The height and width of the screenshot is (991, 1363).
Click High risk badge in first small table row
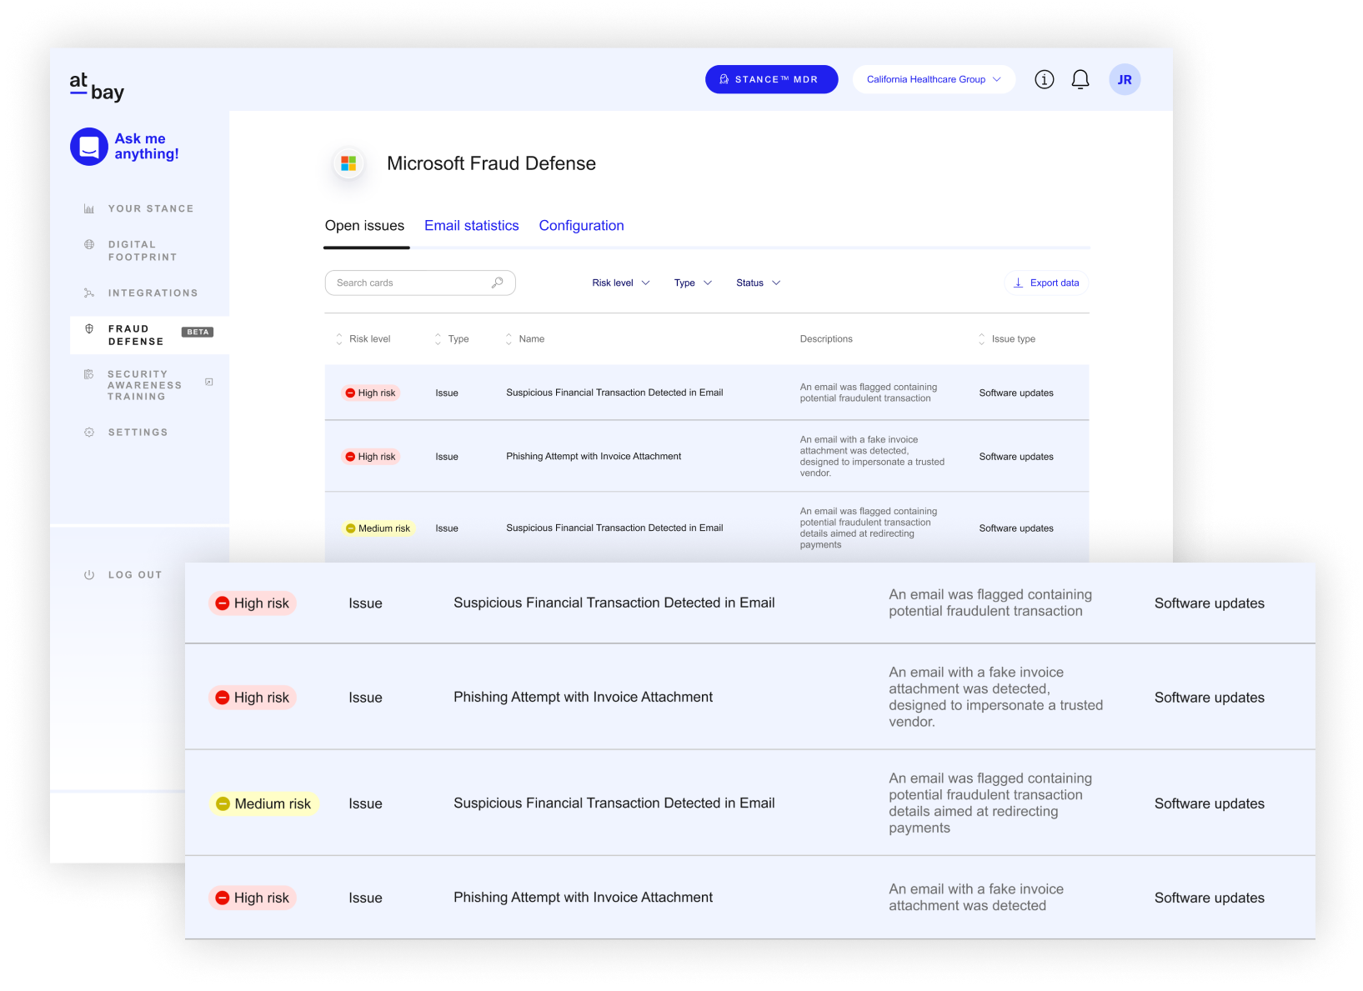tap(371, 393)
